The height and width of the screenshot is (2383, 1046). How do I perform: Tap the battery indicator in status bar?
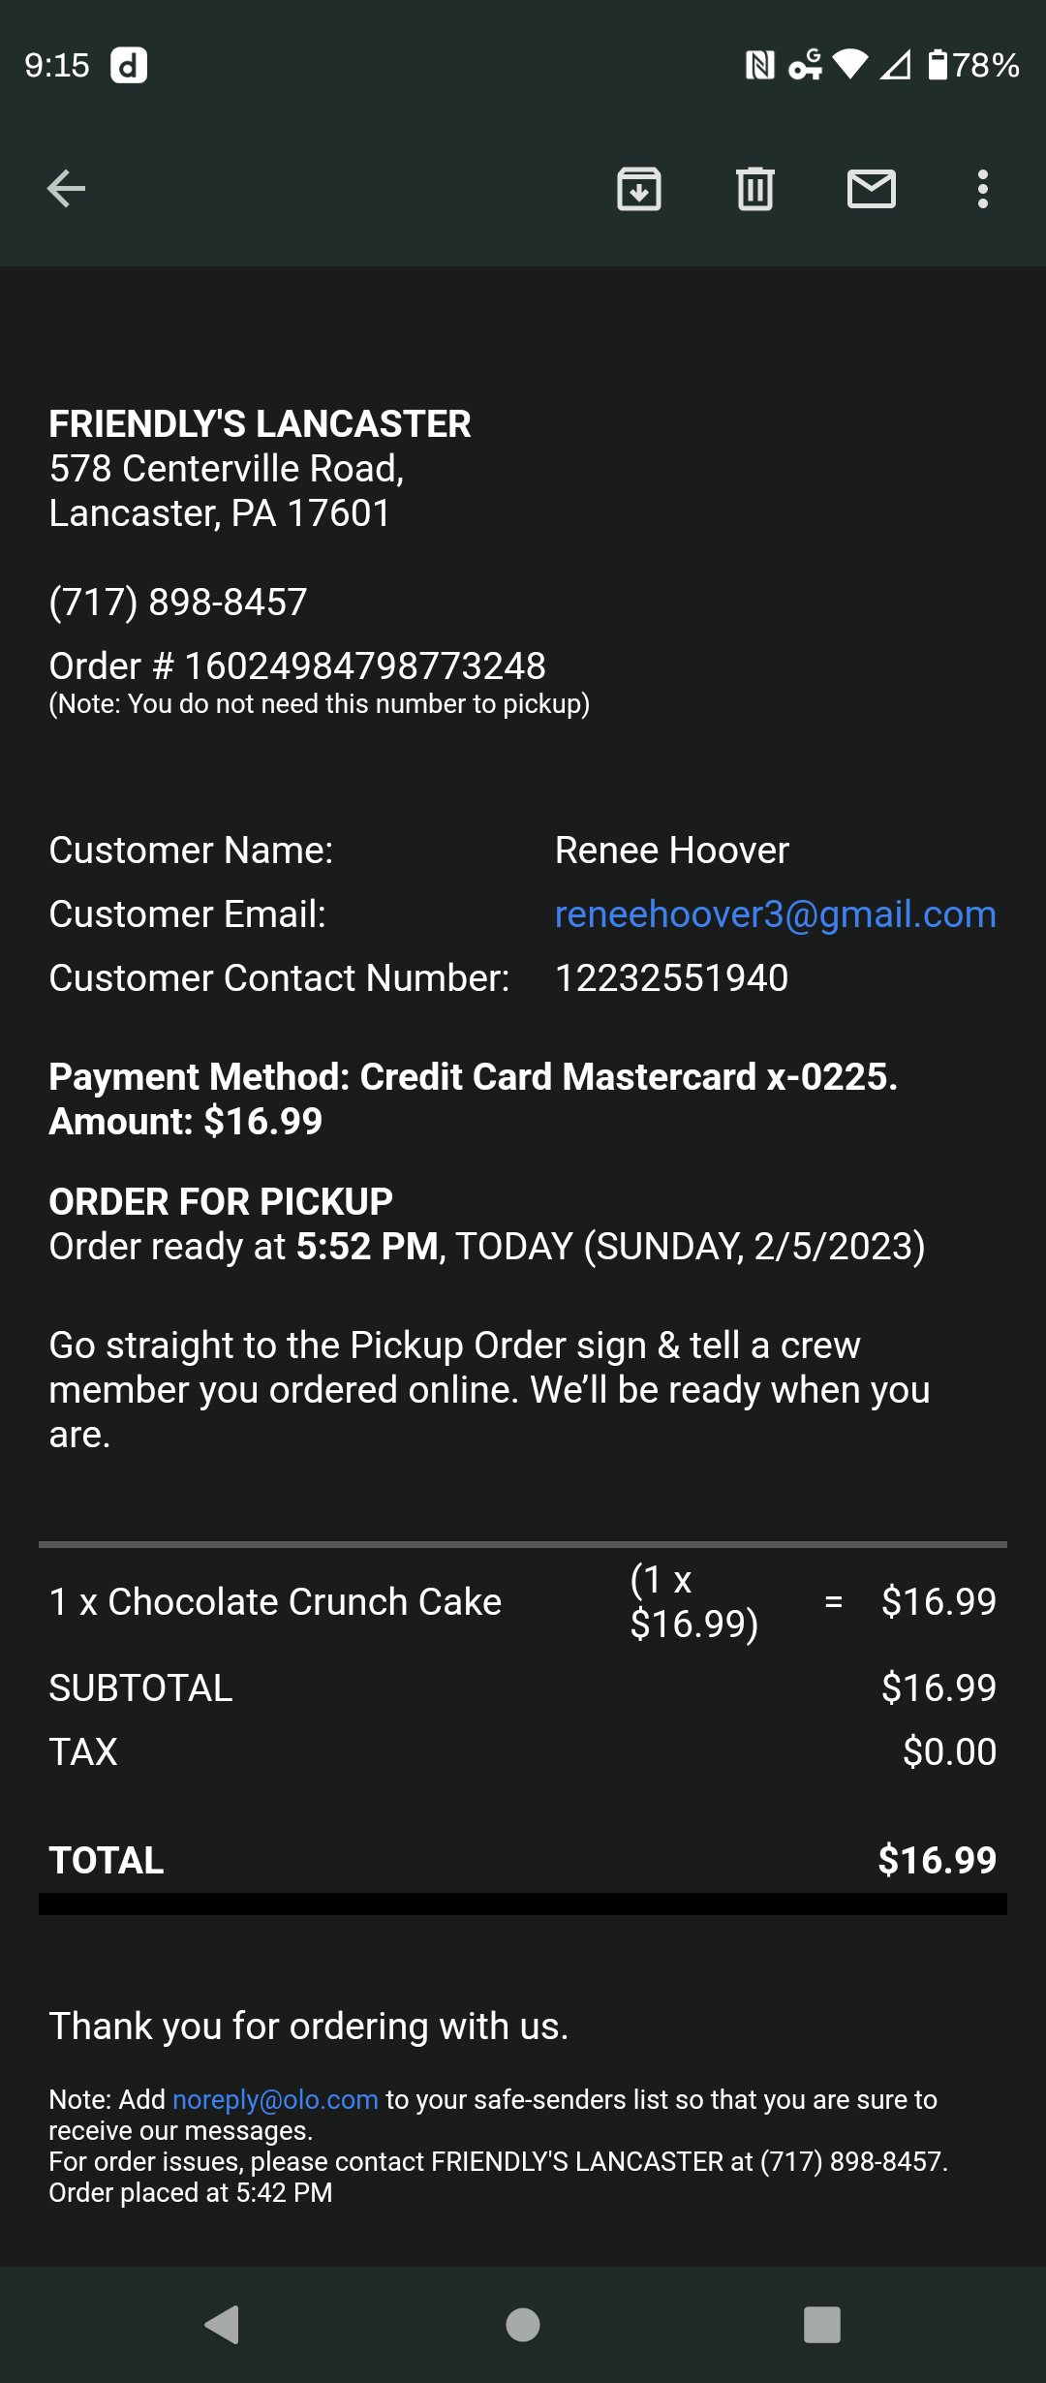point(972,66)
